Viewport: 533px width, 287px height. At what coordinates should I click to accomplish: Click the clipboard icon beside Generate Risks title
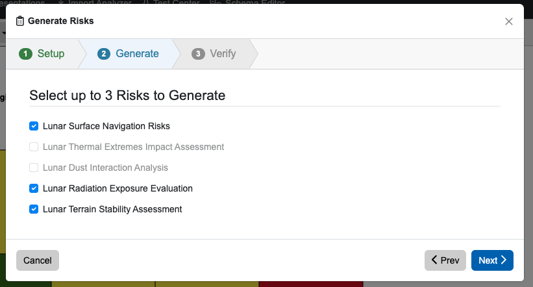(x=21, y=21)
